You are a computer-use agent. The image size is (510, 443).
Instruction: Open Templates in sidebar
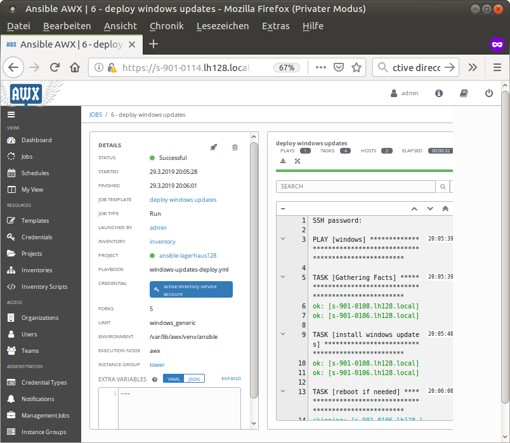[35, 221]
